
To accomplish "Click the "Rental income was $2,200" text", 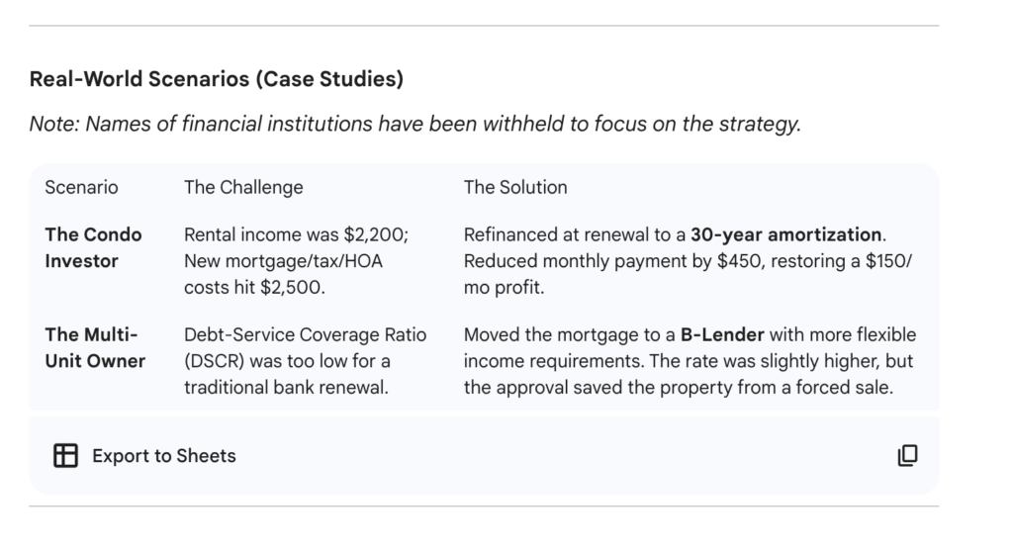I will (297, 235).
